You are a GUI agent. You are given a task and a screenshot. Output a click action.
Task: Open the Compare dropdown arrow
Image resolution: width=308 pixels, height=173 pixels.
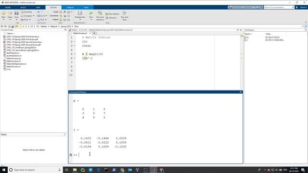click(x=34, y=16)
